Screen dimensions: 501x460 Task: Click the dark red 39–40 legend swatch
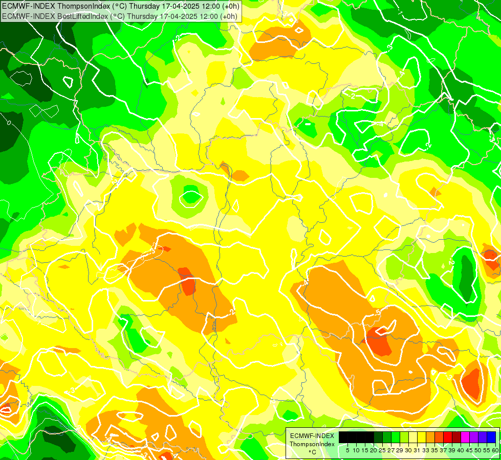point(456,437)
